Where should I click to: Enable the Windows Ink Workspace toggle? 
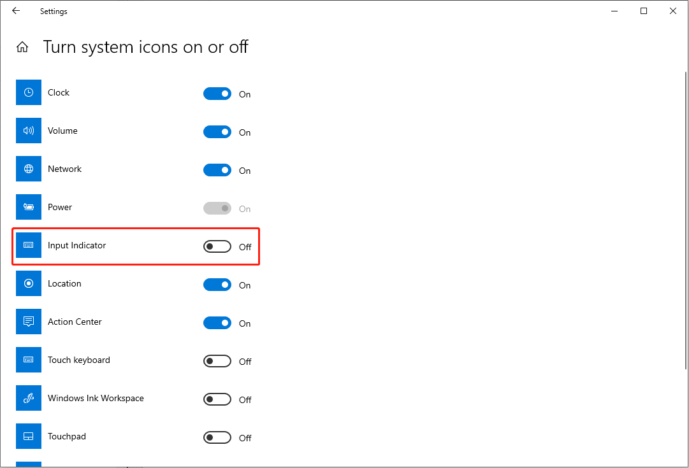pyautogui.click(x=217, y=399)
